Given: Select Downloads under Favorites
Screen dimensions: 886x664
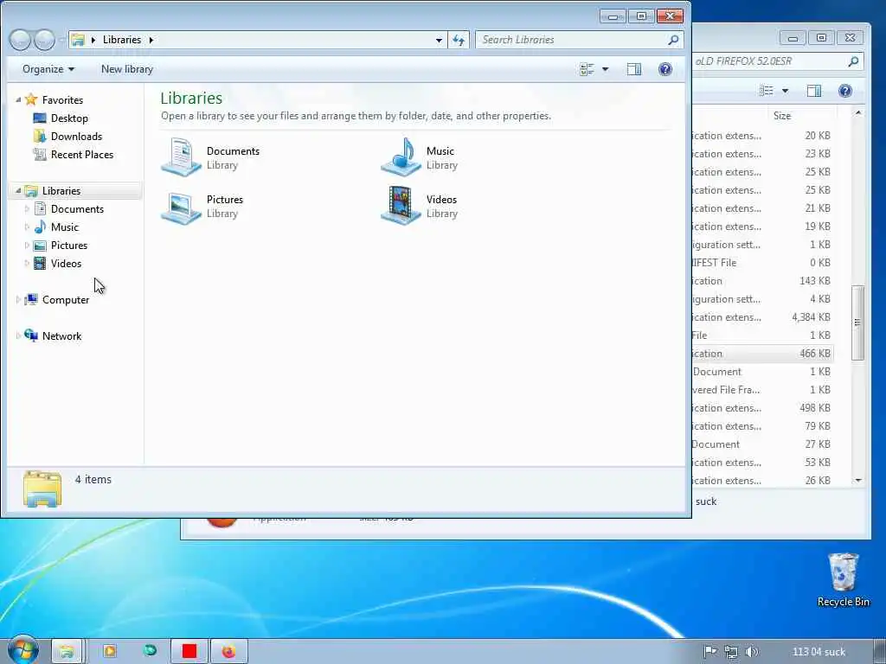Looking at the screenshot, I should tap(67, 136).
